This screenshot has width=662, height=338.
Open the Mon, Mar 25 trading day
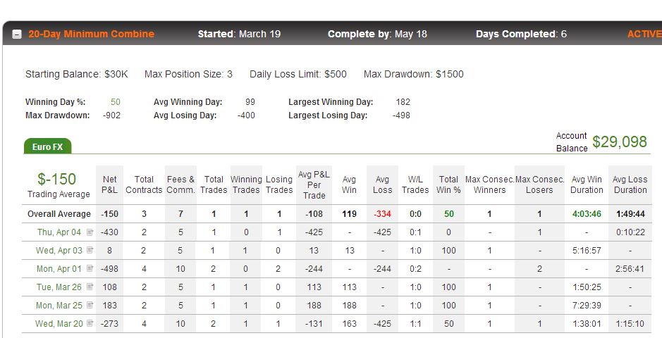click(59, 305)
